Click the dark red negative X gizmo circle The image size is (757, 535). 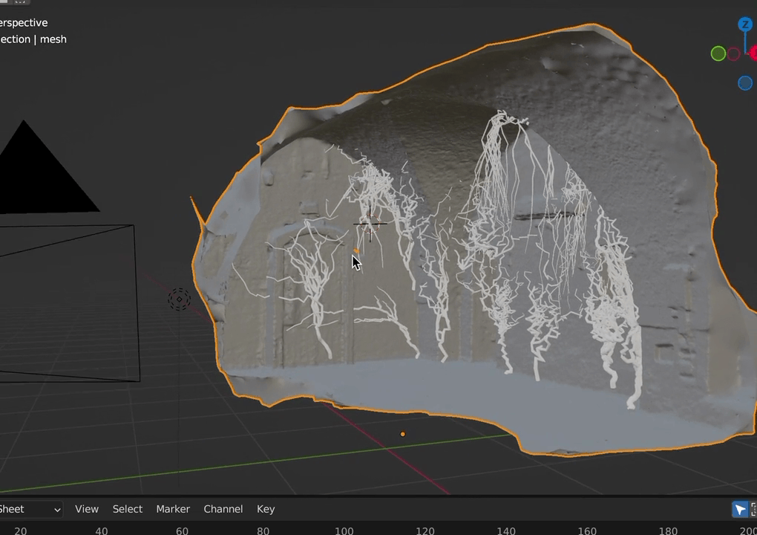[x=733, y=53]
